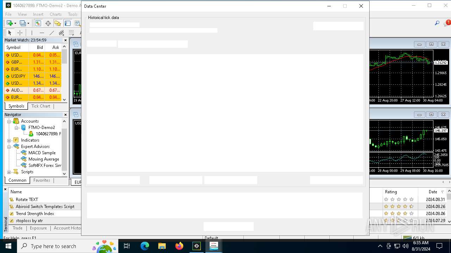Open the Profiles toolbar icon
Screen dimensions: 451x253
pos(23,23)
